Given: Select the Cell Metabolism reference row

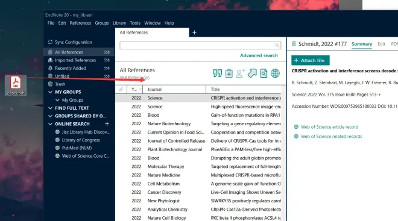Looking at the screenshot, I should 198,184.
